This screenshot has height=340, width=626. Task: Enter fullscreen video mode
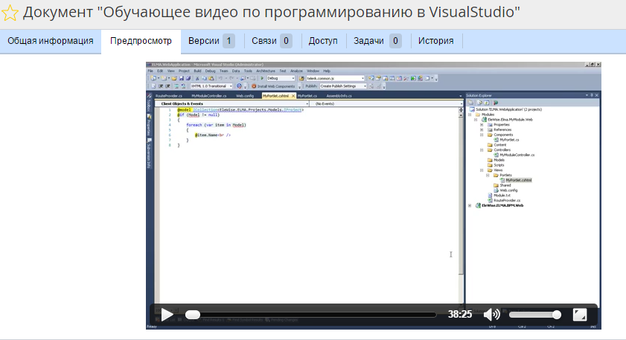tap(580, 315)
